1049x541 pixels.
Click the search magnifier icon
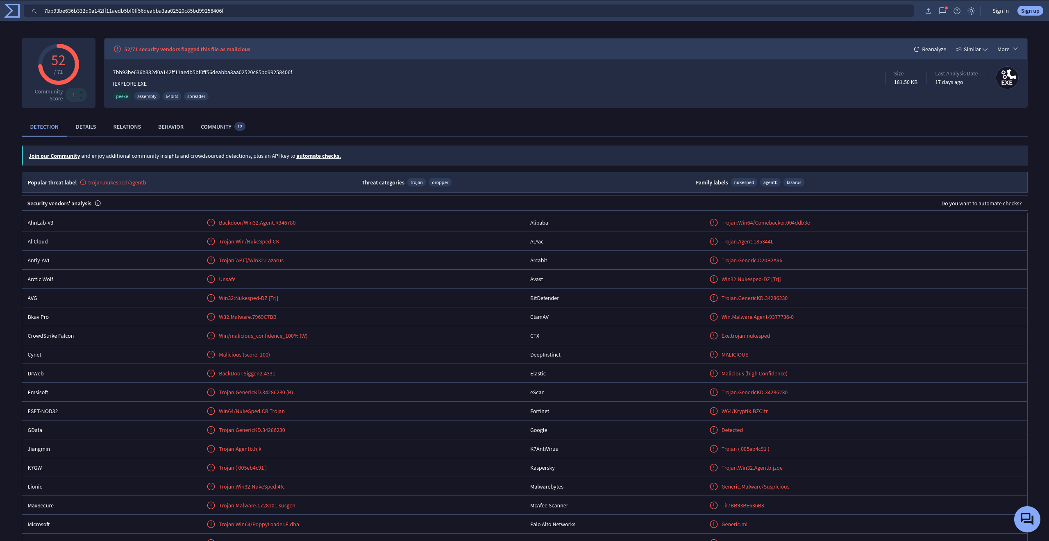34,11
